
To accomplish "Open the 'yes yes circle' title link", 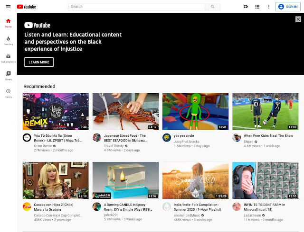I will [184, 136].
